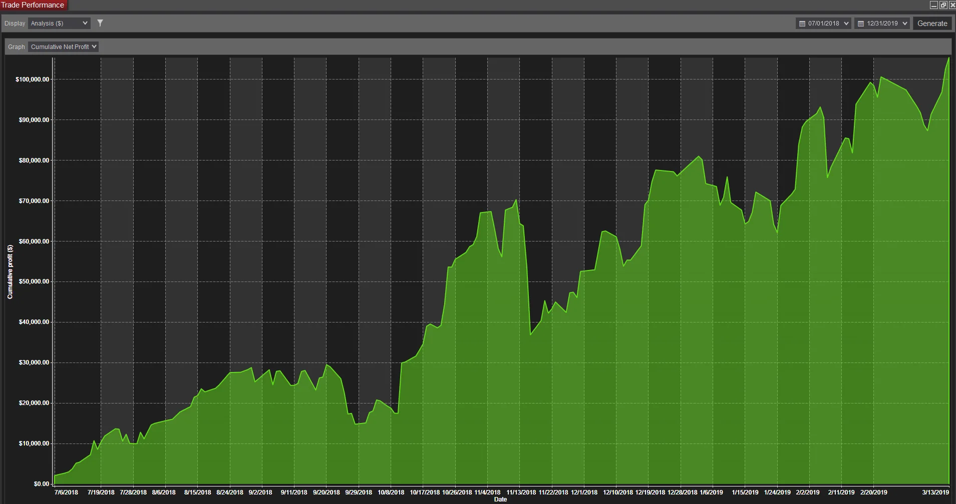Click the 8/6/2018 date label
The width and height of the screenshot is (956, 504).
pyautogui.click(x=164, y=492)
